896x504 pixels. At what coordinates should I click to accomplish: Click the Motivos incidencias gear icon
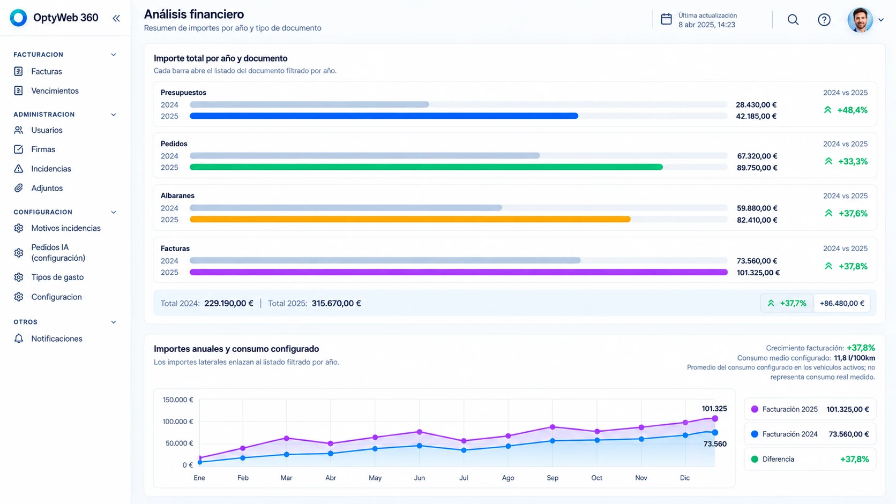click(19, 228)
